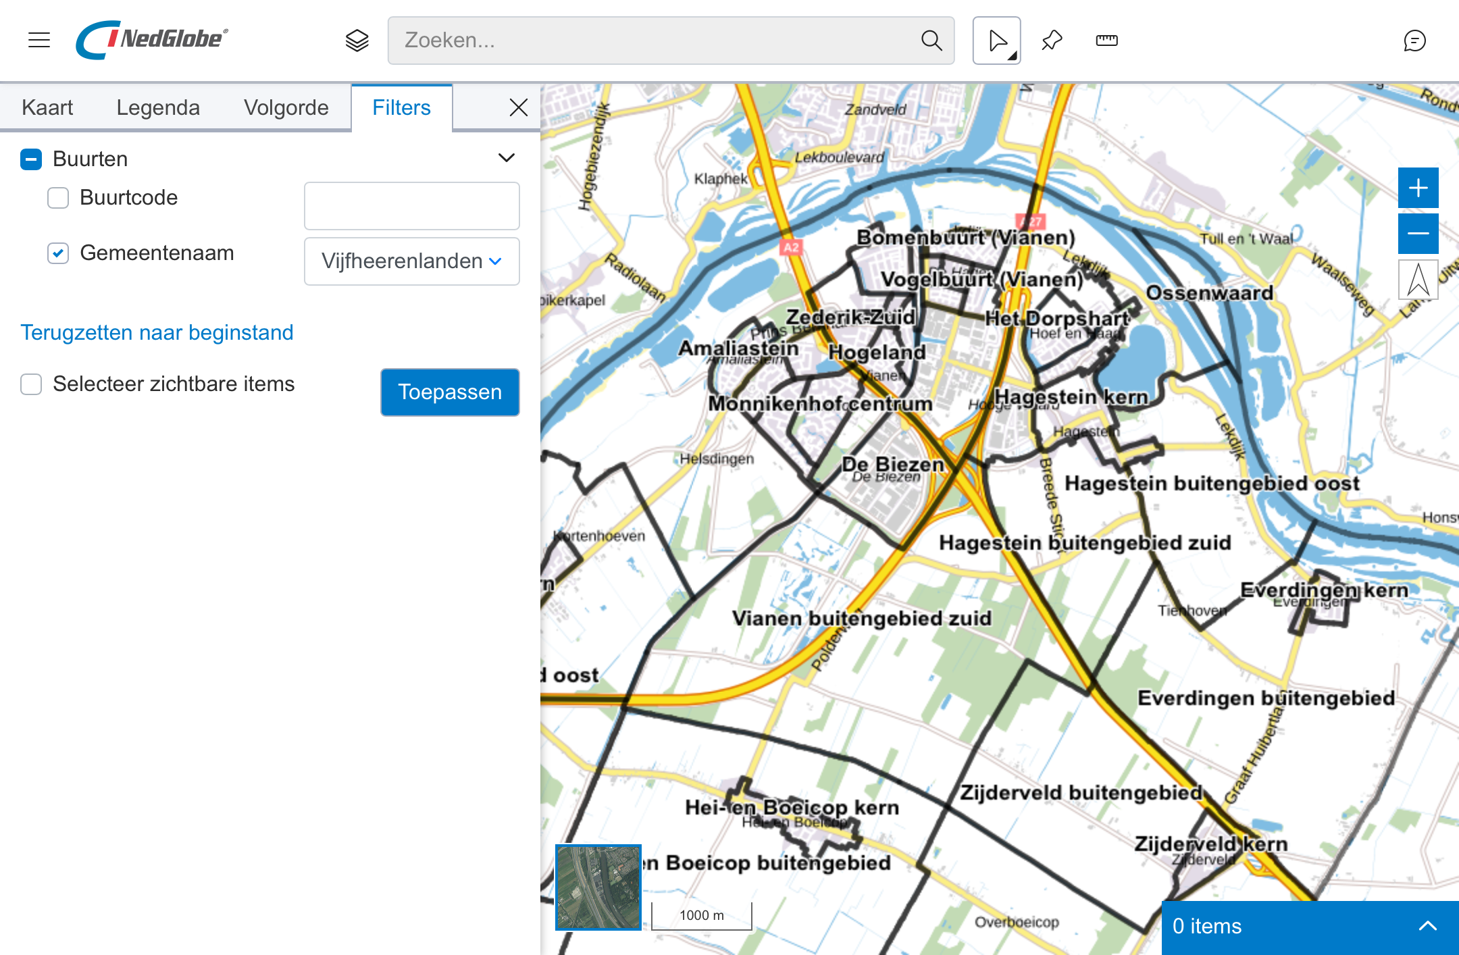Open the layers stack icon
Viewport: 1459px width, 955px height.
click(357, 41)
